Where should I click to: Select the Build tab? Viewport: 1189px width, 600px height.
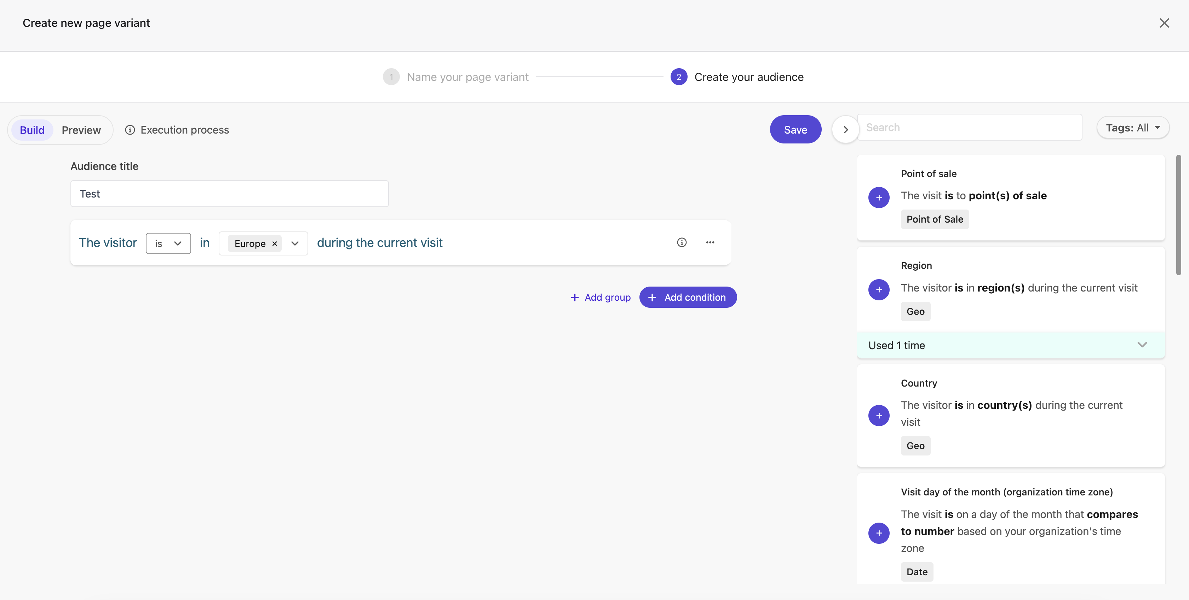[32, 130]
